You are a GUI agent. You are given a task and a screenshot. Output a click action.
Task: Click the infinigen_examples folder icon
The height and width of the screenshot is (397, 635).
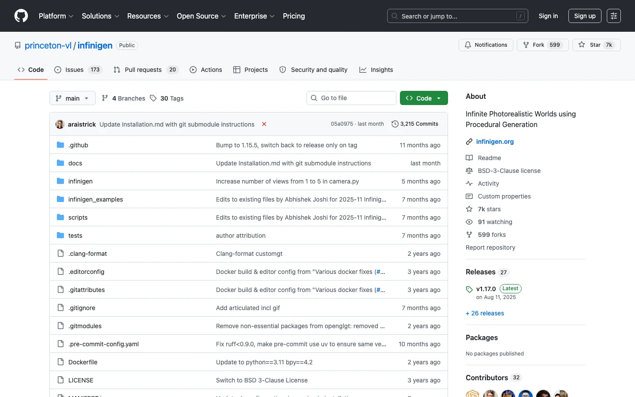coord(60,199)
